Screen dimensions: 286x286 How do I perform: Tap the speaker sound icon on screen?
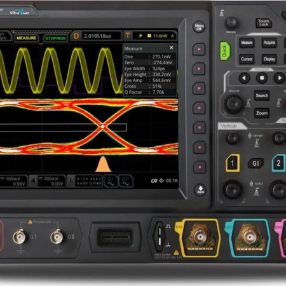tap(161, 180)
